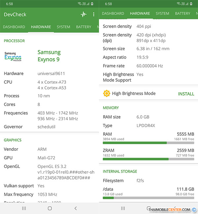Image resolution: width=198 pixels, height=214 pixels.
Task: Open the activity monitor pulse icon
Action: [83, 14]
